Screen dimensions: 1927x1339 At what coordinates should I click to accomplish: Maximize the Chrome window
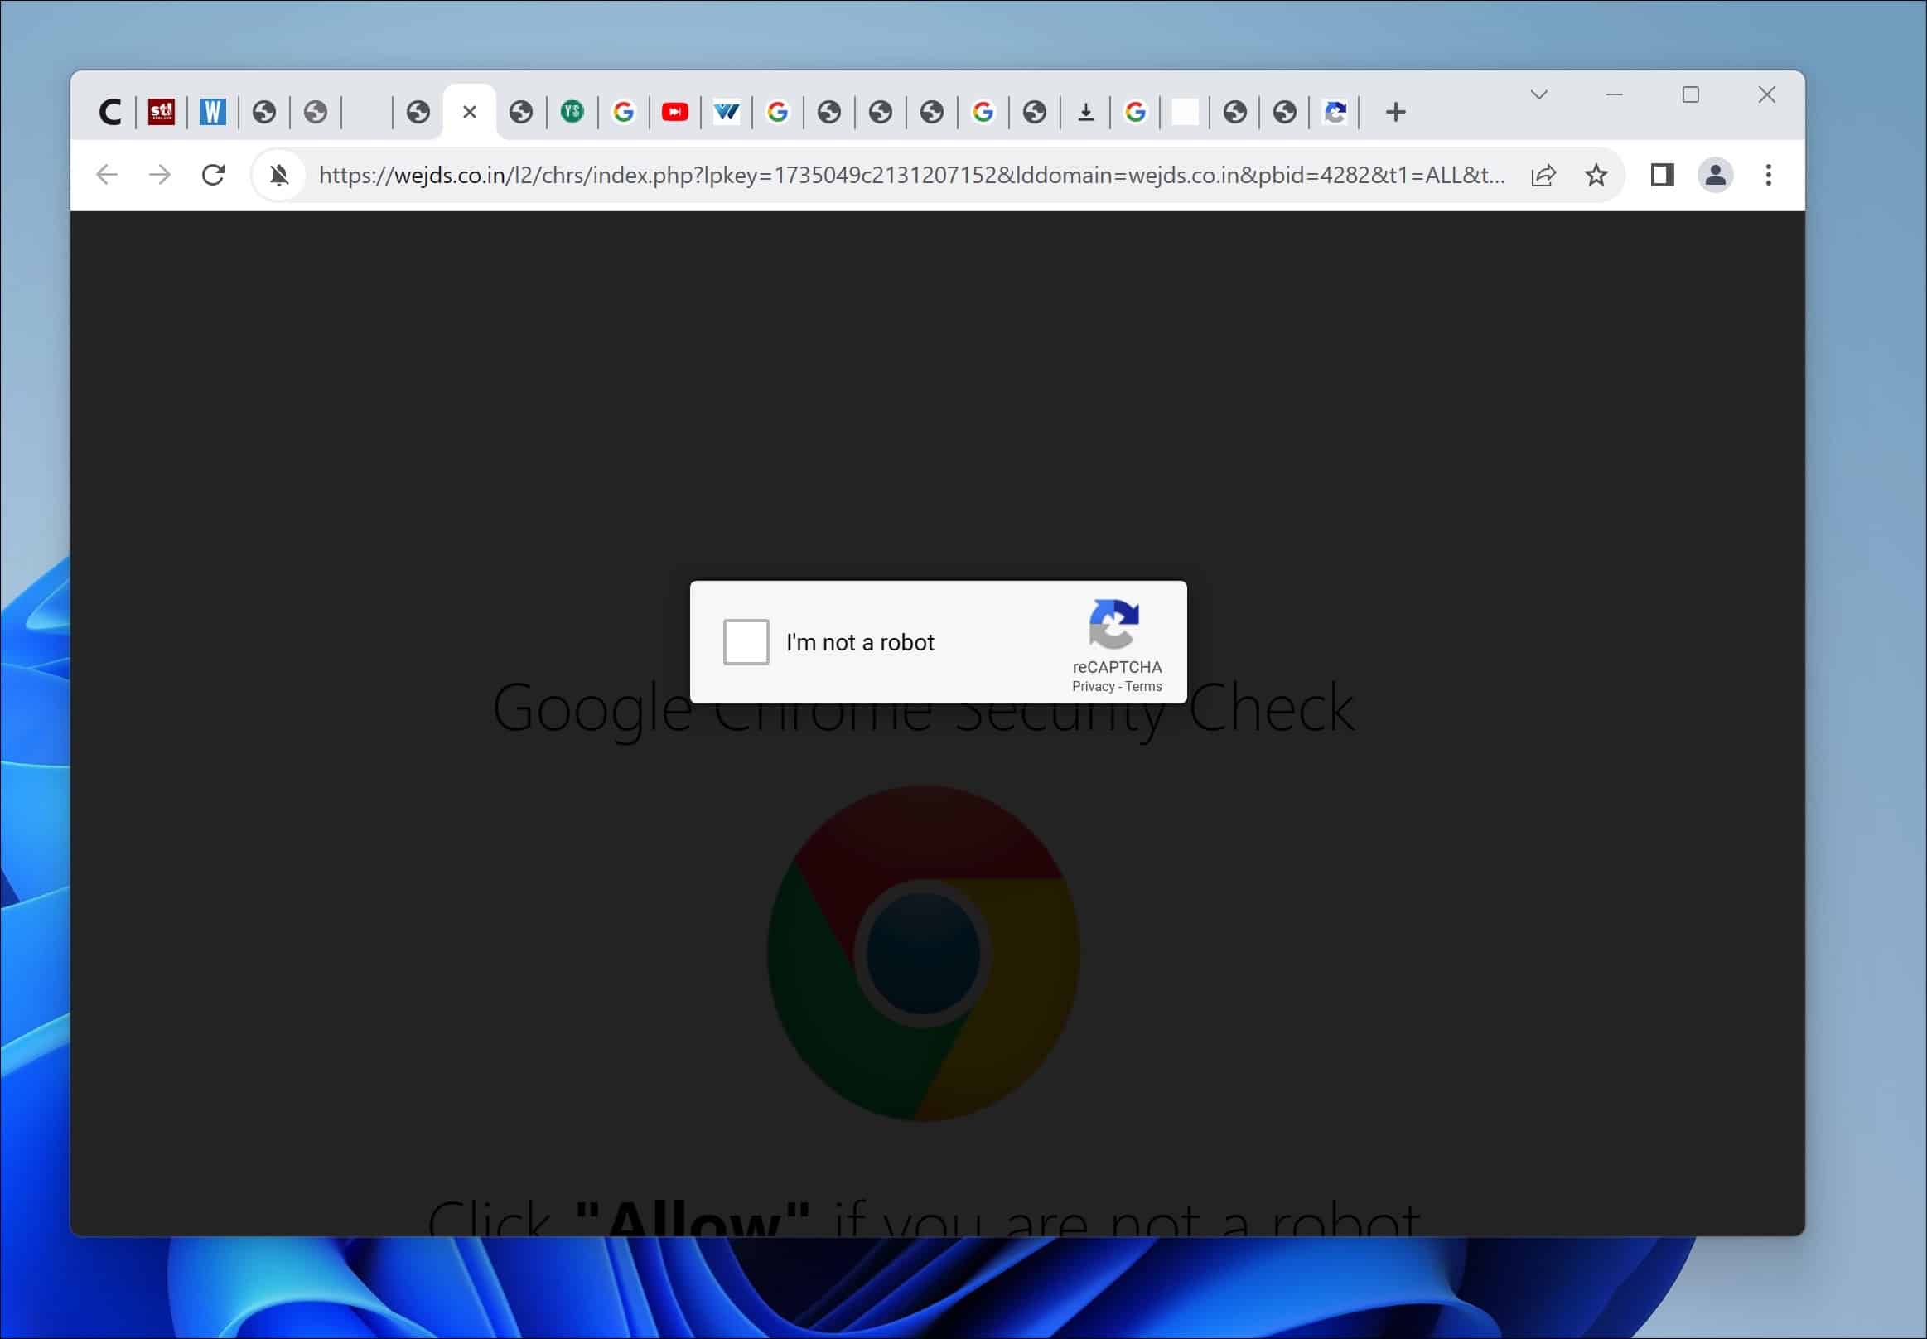[1690, 94]
